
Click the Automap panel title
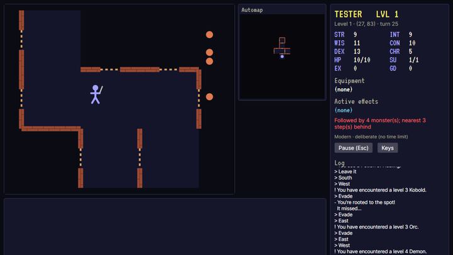(252, 10)
